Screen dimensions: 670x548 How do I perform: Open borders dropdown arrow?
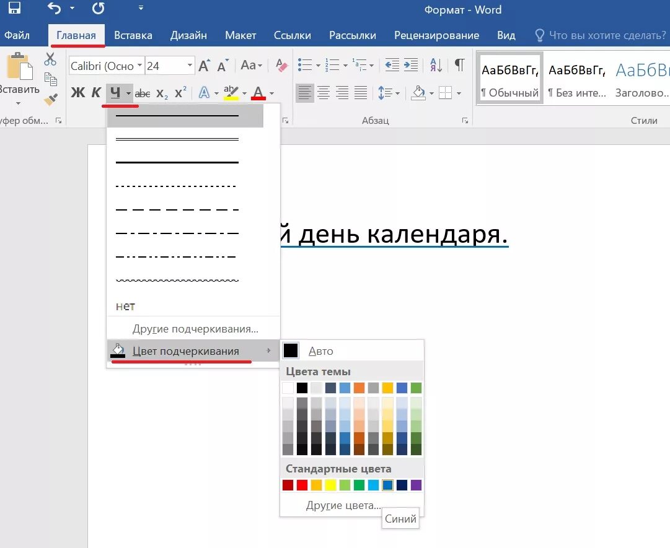click(459, 93)
